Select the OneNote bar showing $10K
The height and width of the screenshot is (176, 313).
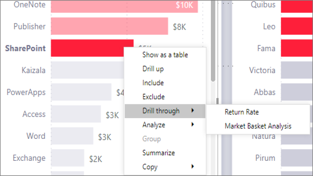coord(124,6)
